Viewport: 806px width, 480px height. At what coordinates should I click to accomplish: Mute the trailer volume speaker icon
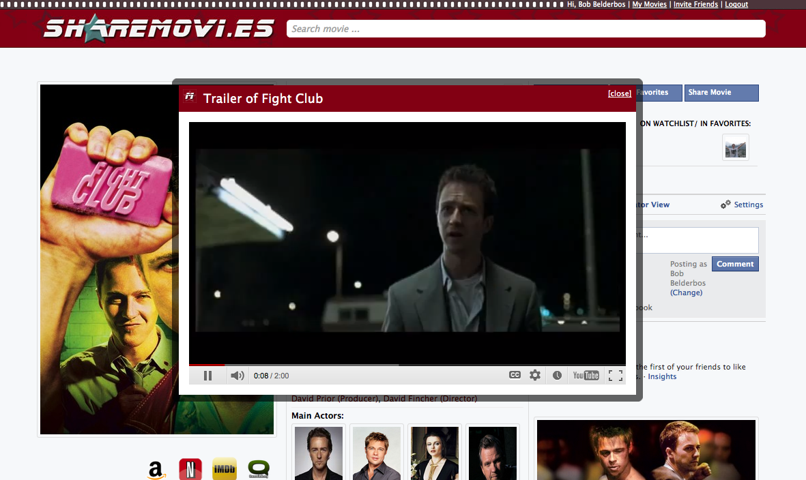click(237, 376)
